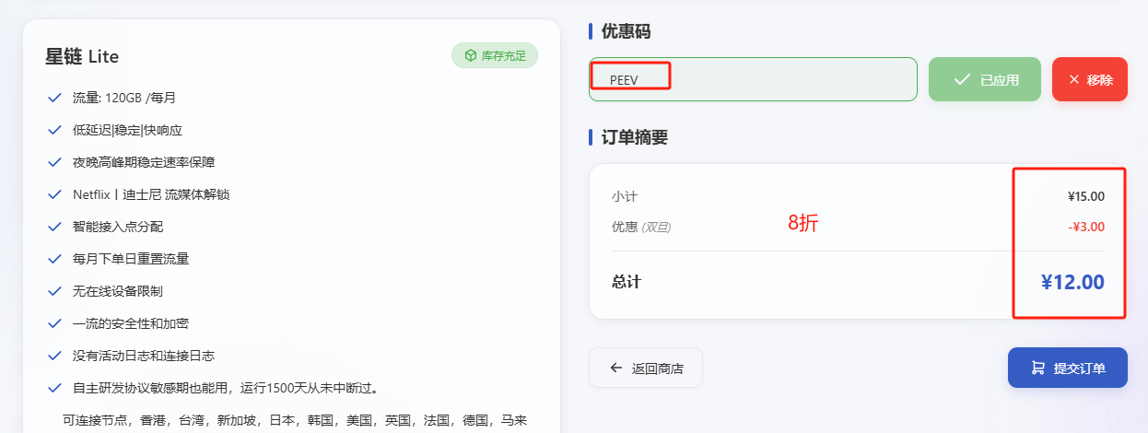Click the -¥3.00 discount amount
This screenshot has height=433, width=1148.
(1087, 227)
